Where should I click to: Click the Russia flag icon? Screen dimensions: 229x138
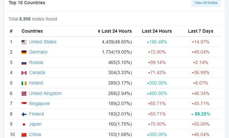point(24,63)
